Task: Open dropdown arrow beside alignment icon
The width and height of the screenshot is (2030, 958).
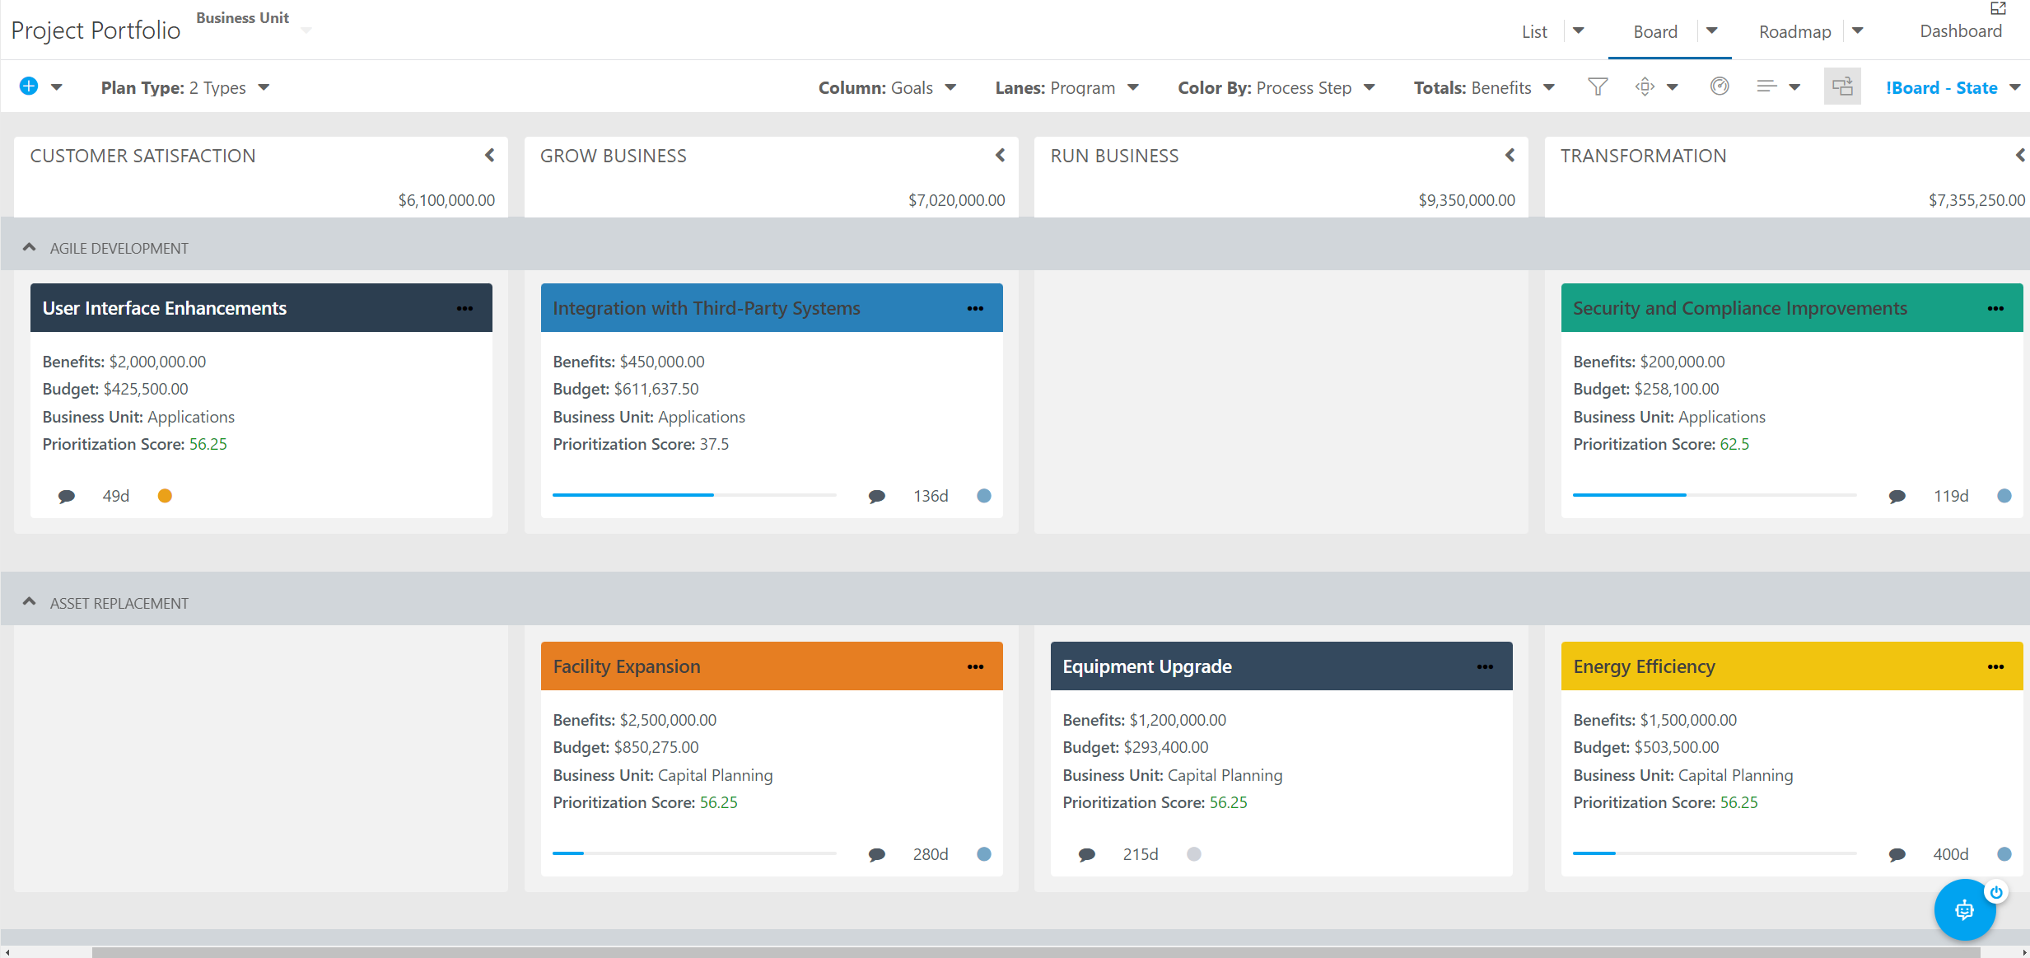Action: point(1794,87)
